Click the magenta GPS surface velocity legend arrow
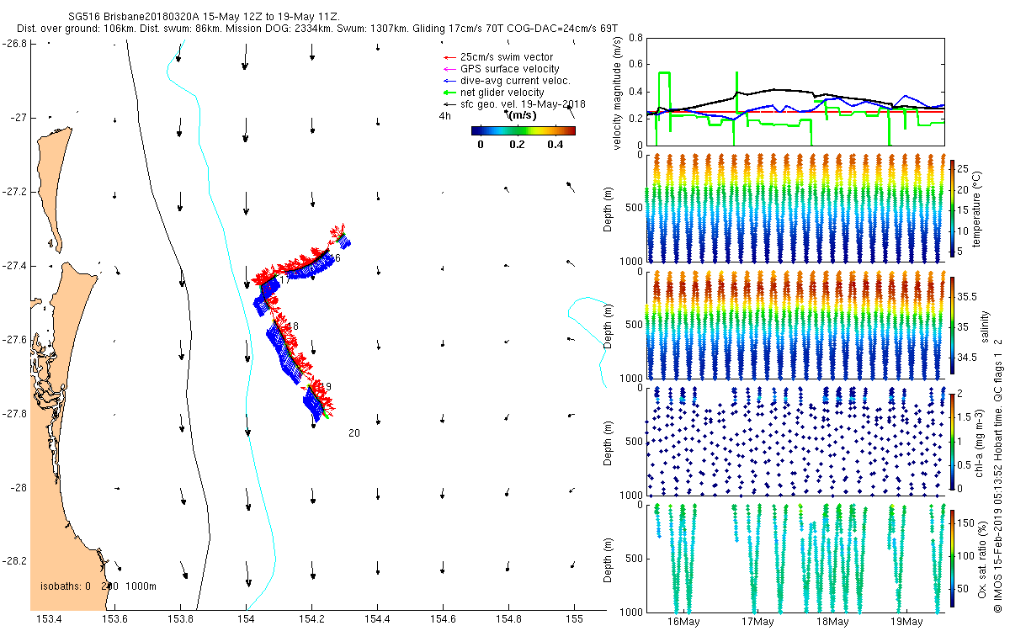The width and height of the screenshot is (1010, 631). (x=446, y=69)
